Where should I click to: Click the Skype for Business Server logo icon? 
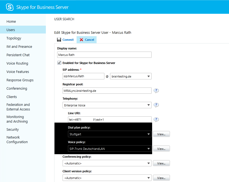click(10, 7)
